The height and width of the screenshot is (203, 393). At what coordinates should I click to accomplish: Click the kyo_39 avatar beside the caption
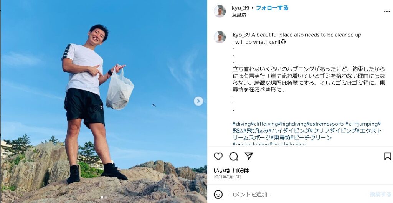220,37
